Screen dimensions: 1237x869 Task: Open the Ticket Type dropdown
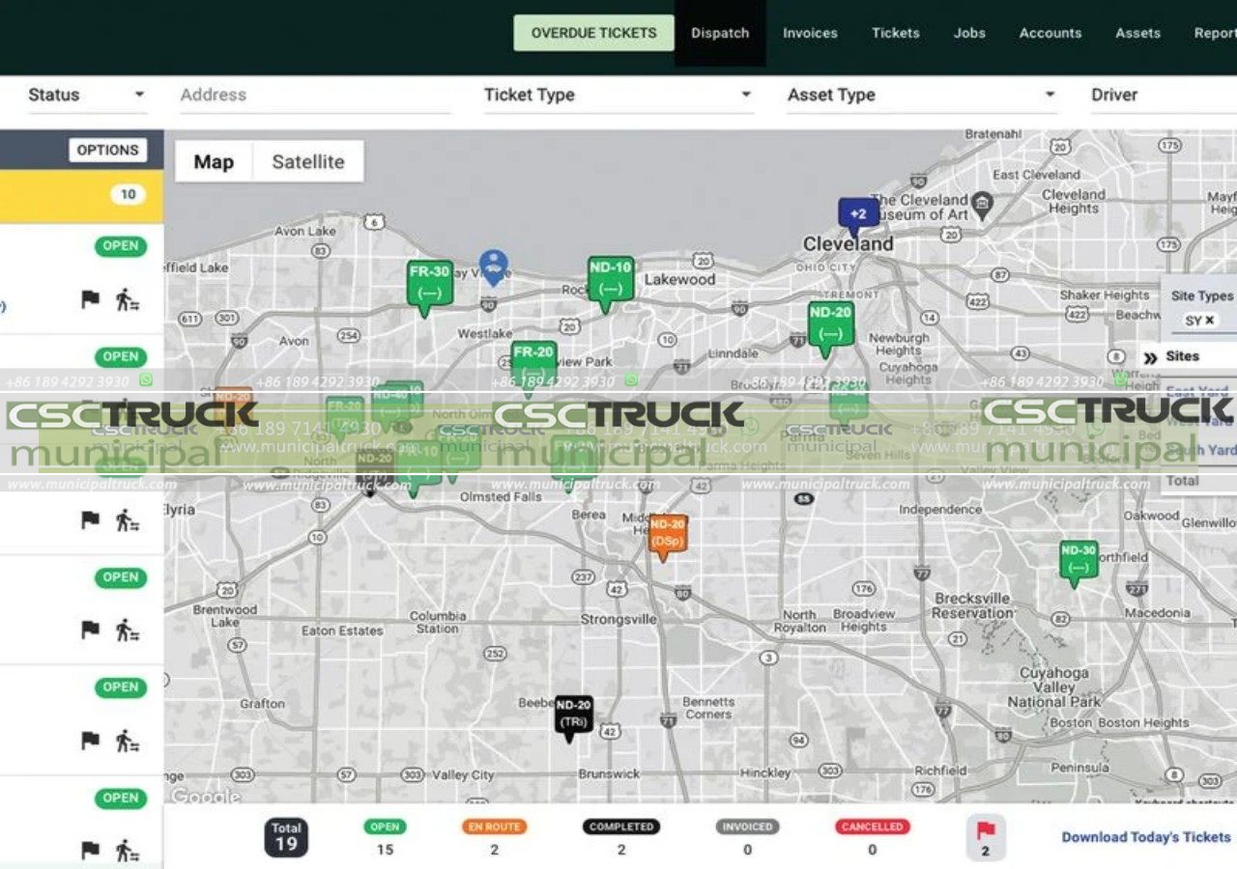[x=618, y=95]
